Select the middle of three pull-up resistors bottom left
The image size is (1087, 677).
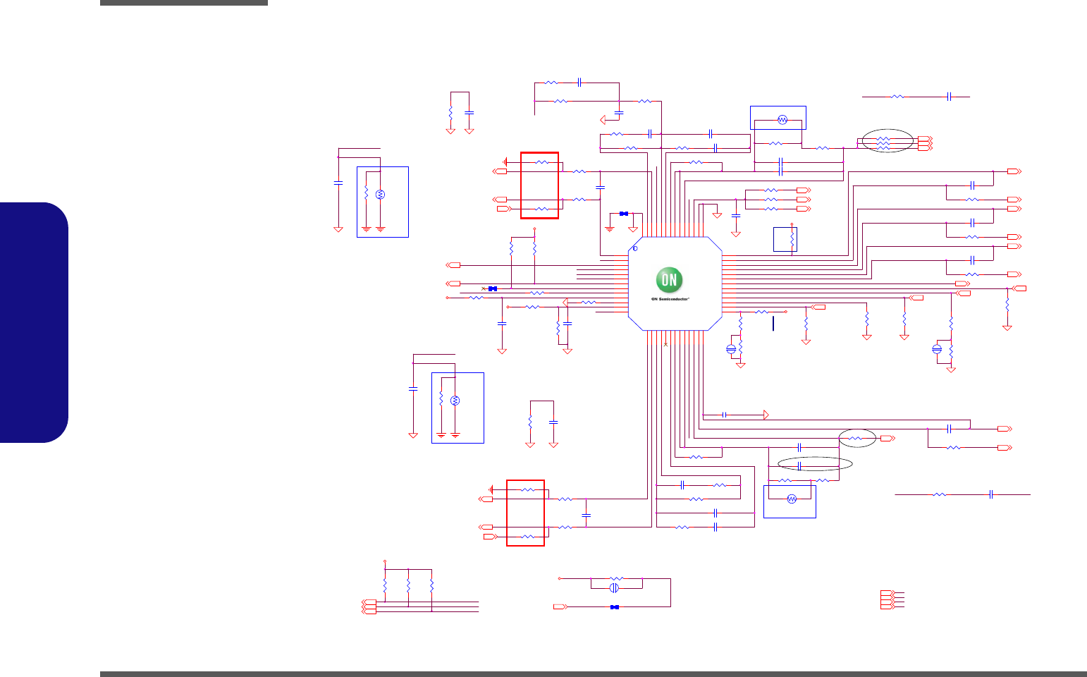point(408,586)
